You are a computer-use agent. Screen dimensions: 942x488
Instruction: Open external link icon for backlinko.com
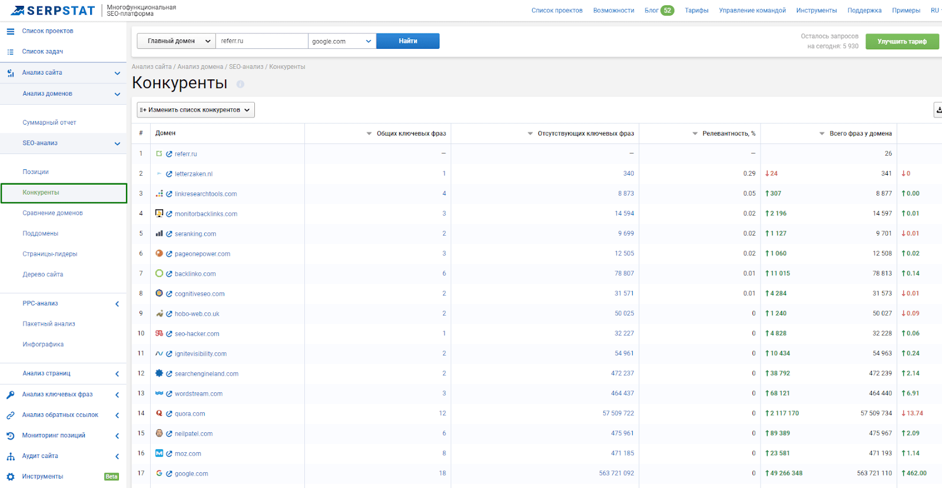click(169, 274)
